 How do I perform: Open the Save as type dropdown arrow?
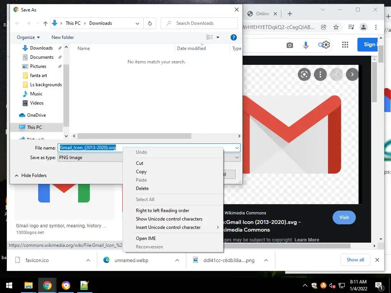tap(237, 158)
